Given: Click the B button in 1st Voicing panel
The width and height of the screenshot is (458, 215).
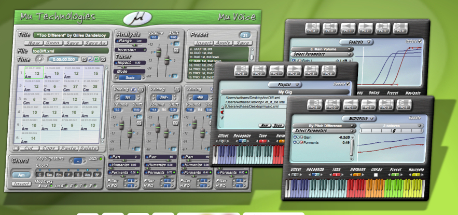Looking at the screenshot, I should 133,89.
